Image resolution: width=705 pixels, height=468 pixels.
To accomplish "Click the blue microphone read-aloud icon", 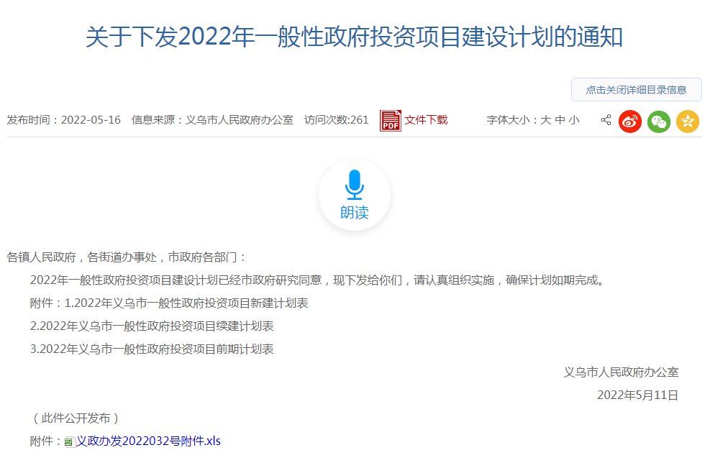I will pos(354,185).
